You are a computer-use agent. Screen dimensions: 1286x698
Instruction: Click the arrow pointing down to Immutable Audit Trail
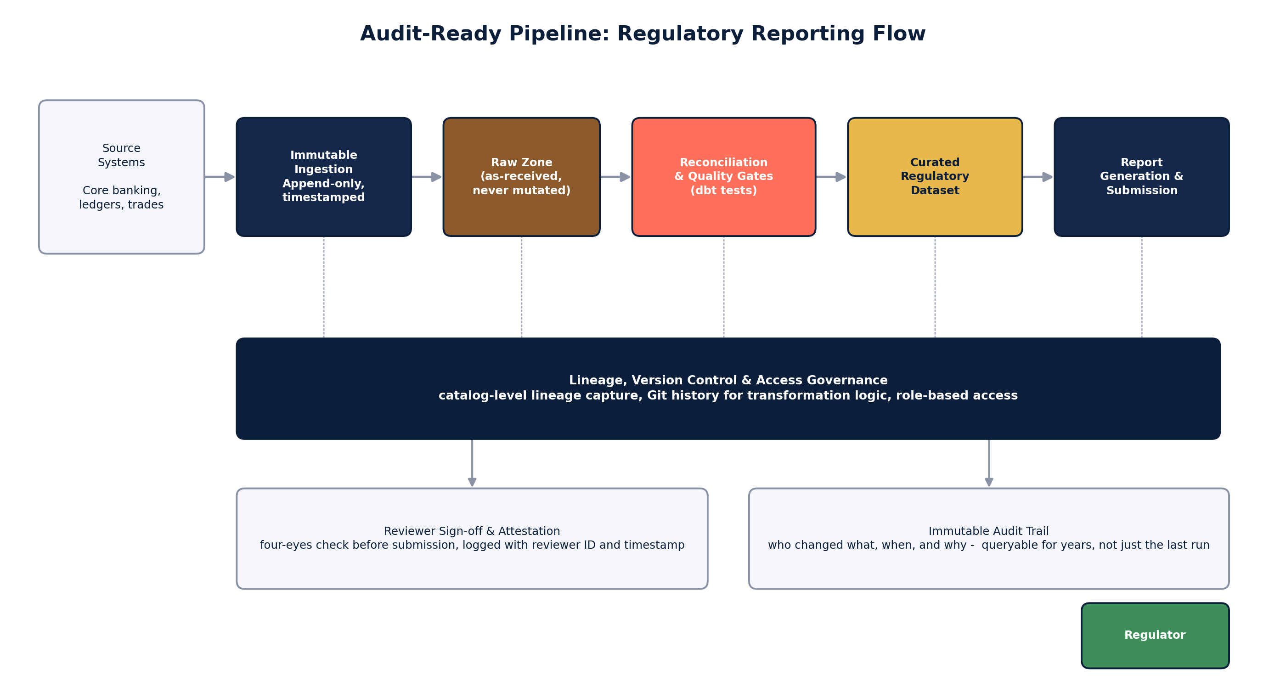pyautogui.click(x=988, y=463)
